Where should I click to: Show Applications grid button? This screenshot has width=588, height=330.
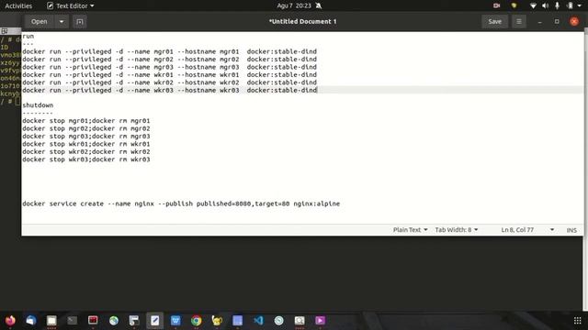point(578,321)
